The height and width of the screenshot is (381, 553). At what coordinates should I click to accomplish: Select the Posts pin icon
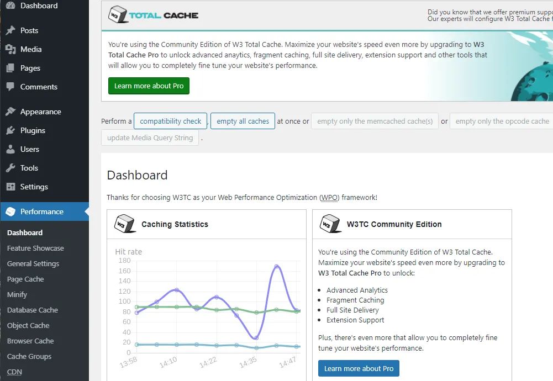click(x=10, y=30)
